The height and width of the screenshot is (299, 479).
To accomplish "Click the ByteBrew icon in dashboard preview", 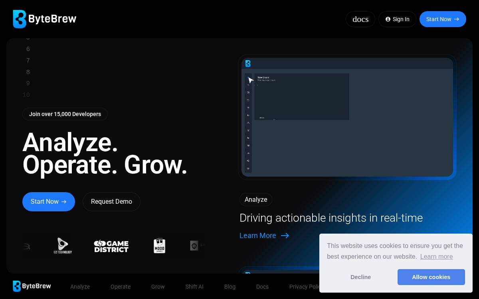I will [248, 63].
